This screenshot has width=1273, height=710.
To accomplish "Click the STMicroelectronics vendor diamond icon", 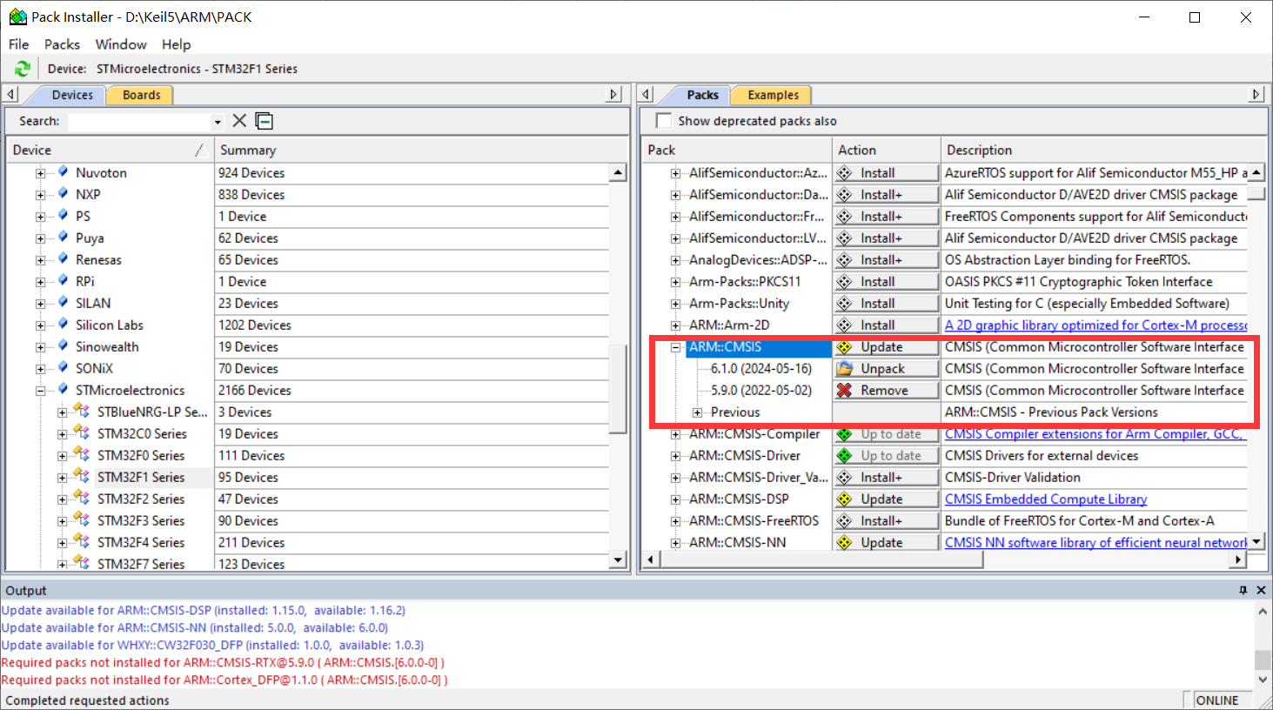I will click(x=63, y=390).
